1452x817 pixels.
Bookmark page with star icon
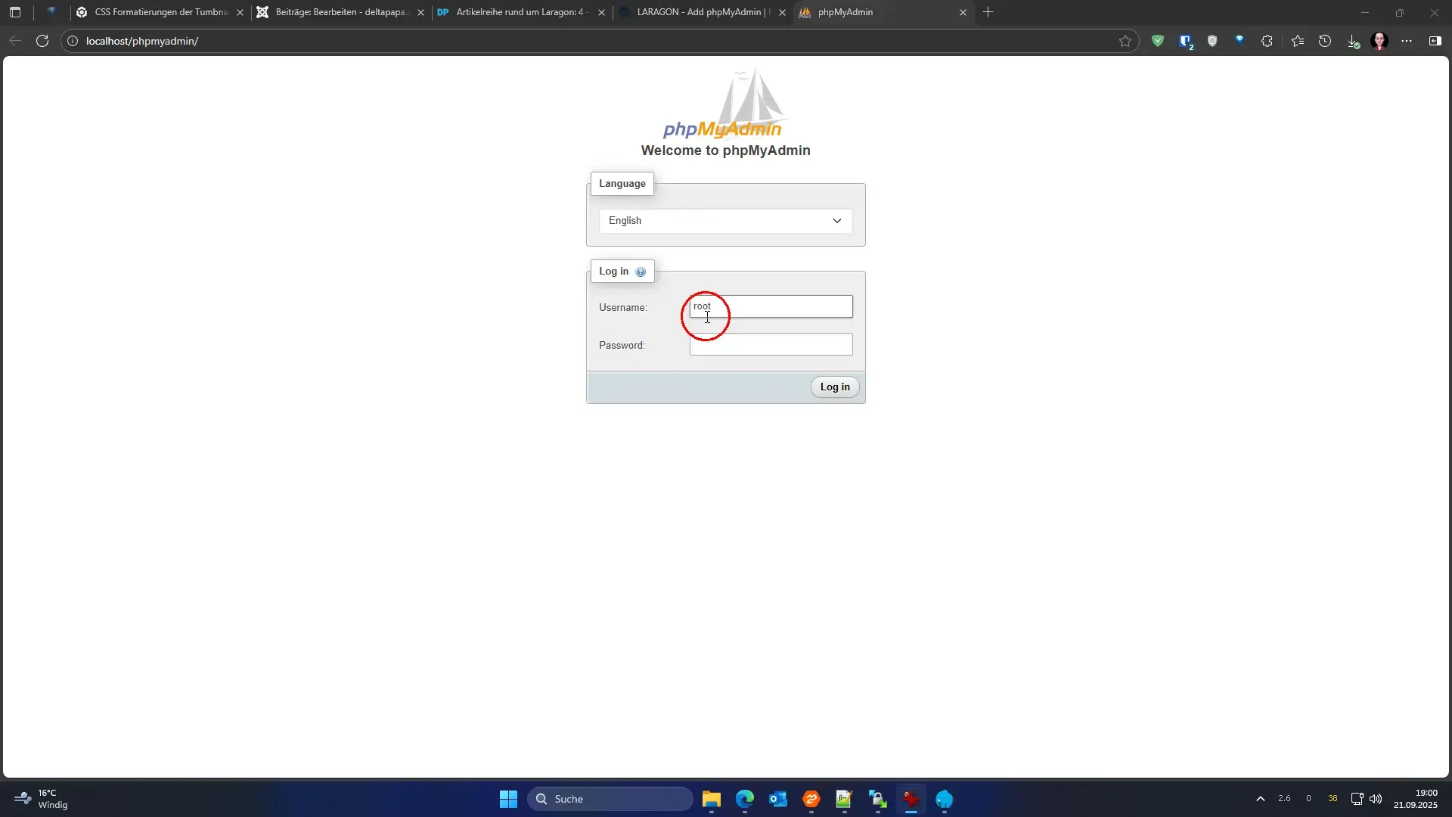1125,41
